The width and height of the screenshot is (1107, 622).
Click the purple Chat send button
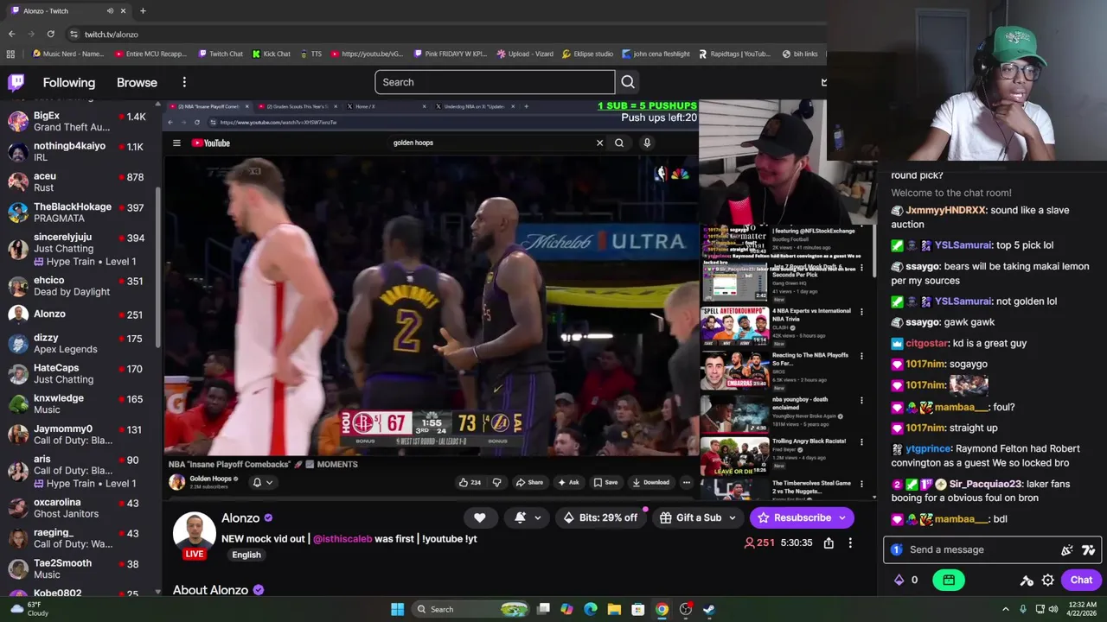1081,581
